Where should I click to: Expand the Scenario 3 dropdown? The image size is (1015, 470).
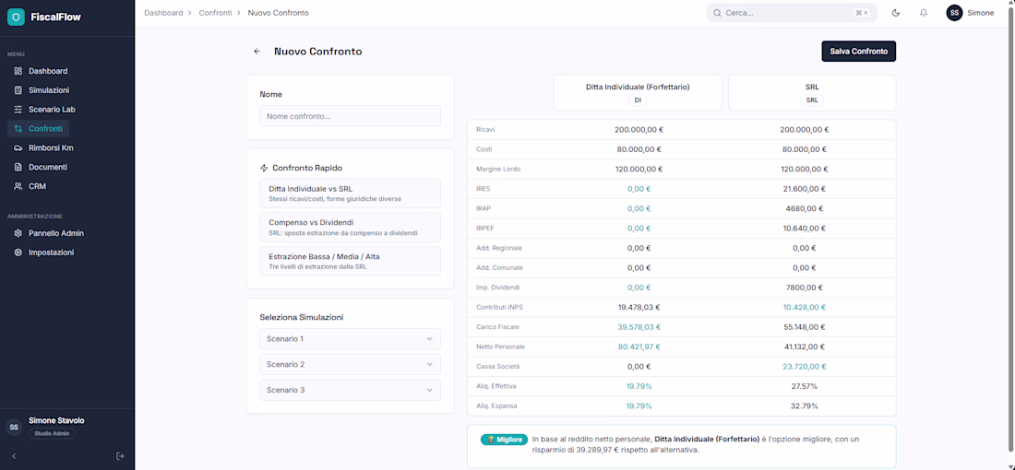coord(350,391)
